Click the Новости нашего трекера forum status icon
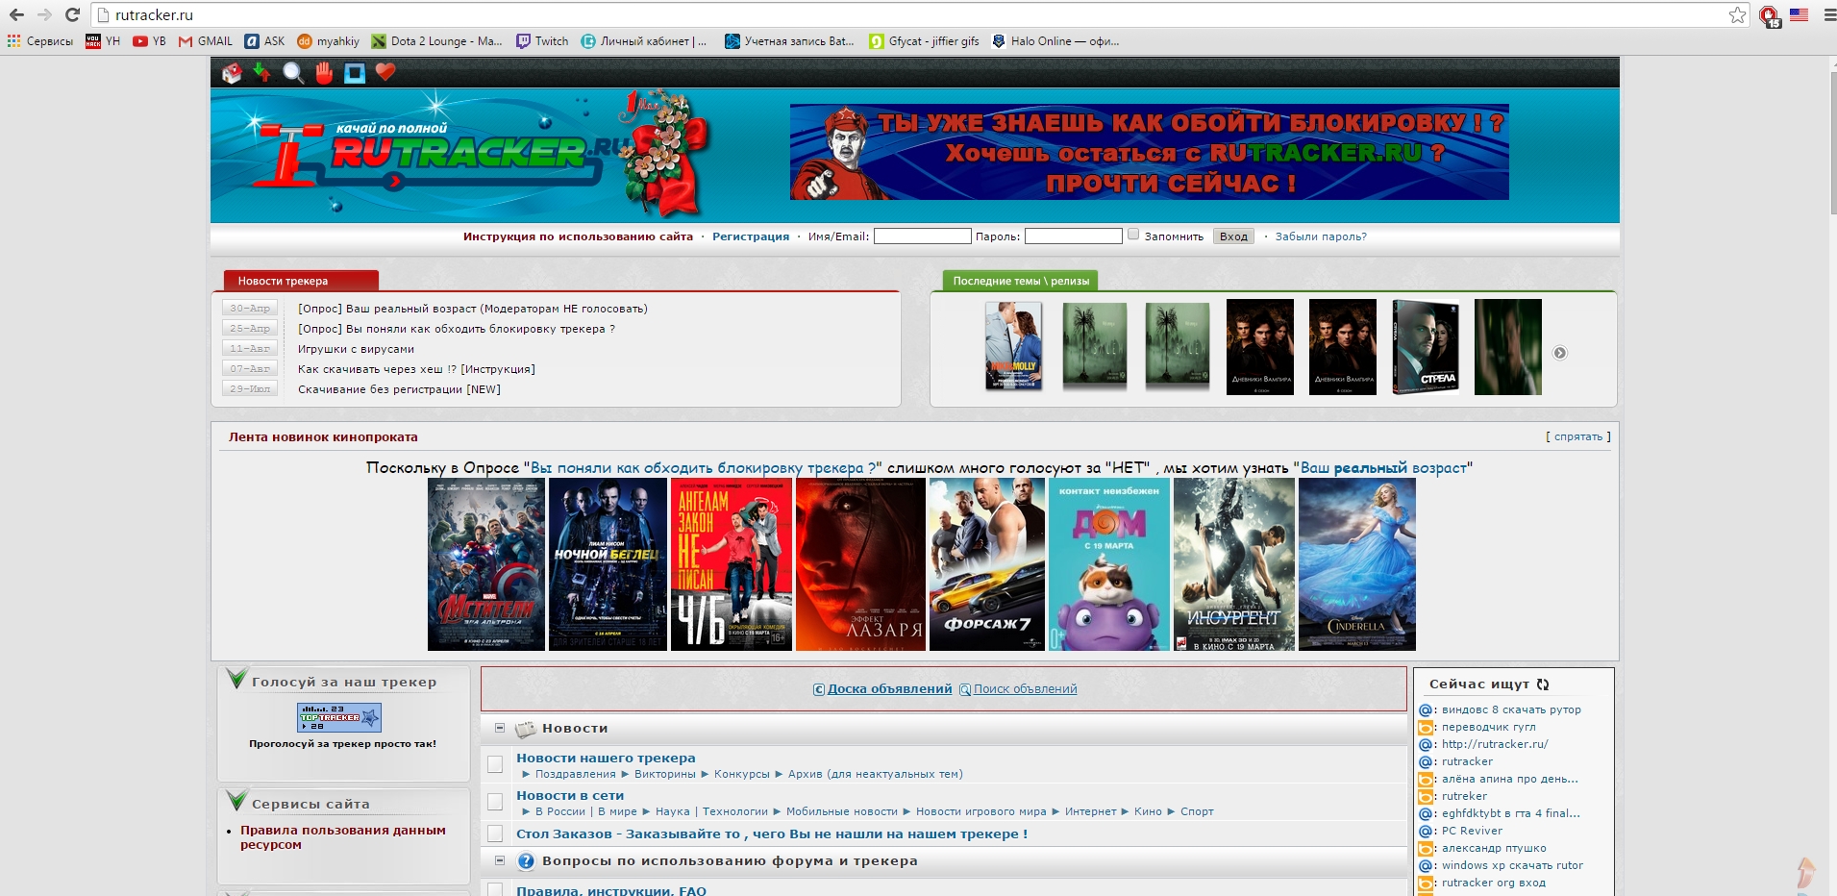This screenshot has width=1837, height=896. (x=495, y=764)
